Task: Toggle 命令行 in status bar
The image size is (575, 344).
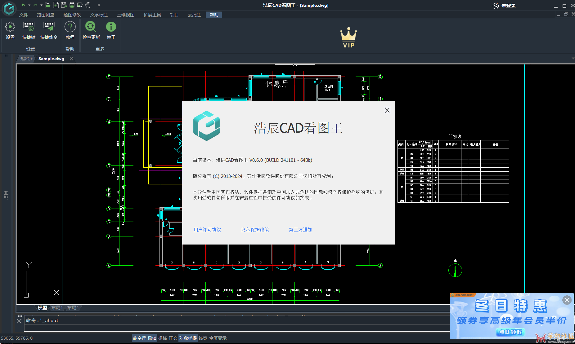Action: [139, 338]
